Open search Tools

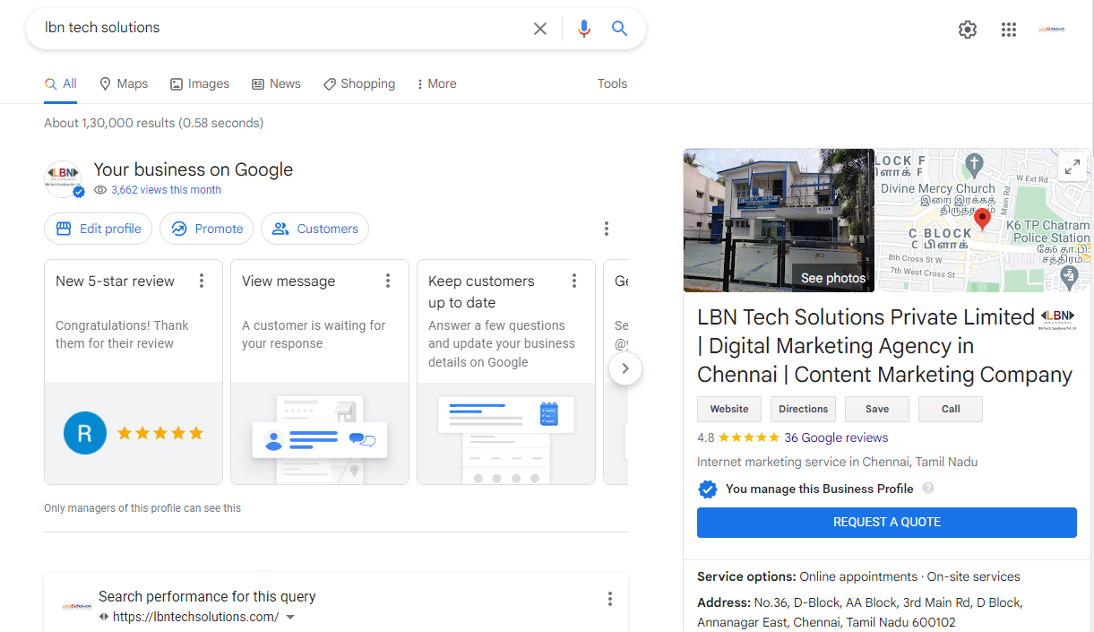pyautogui.click(x=612, y=83)
